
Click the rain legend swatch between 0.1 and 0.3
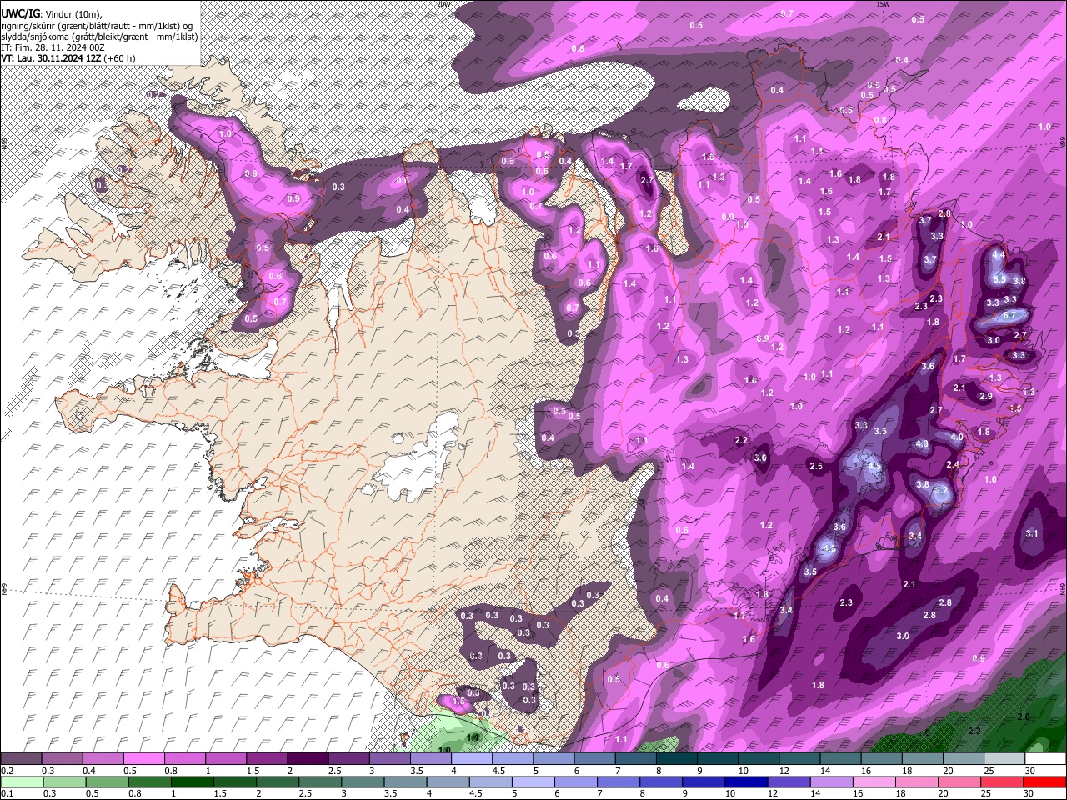click(x=21, y=782)
